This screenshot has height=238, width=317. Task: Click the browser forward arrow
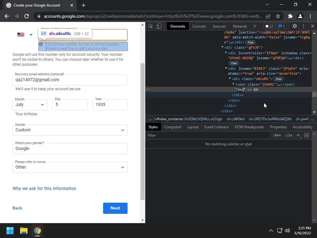(x=17, y=16)
